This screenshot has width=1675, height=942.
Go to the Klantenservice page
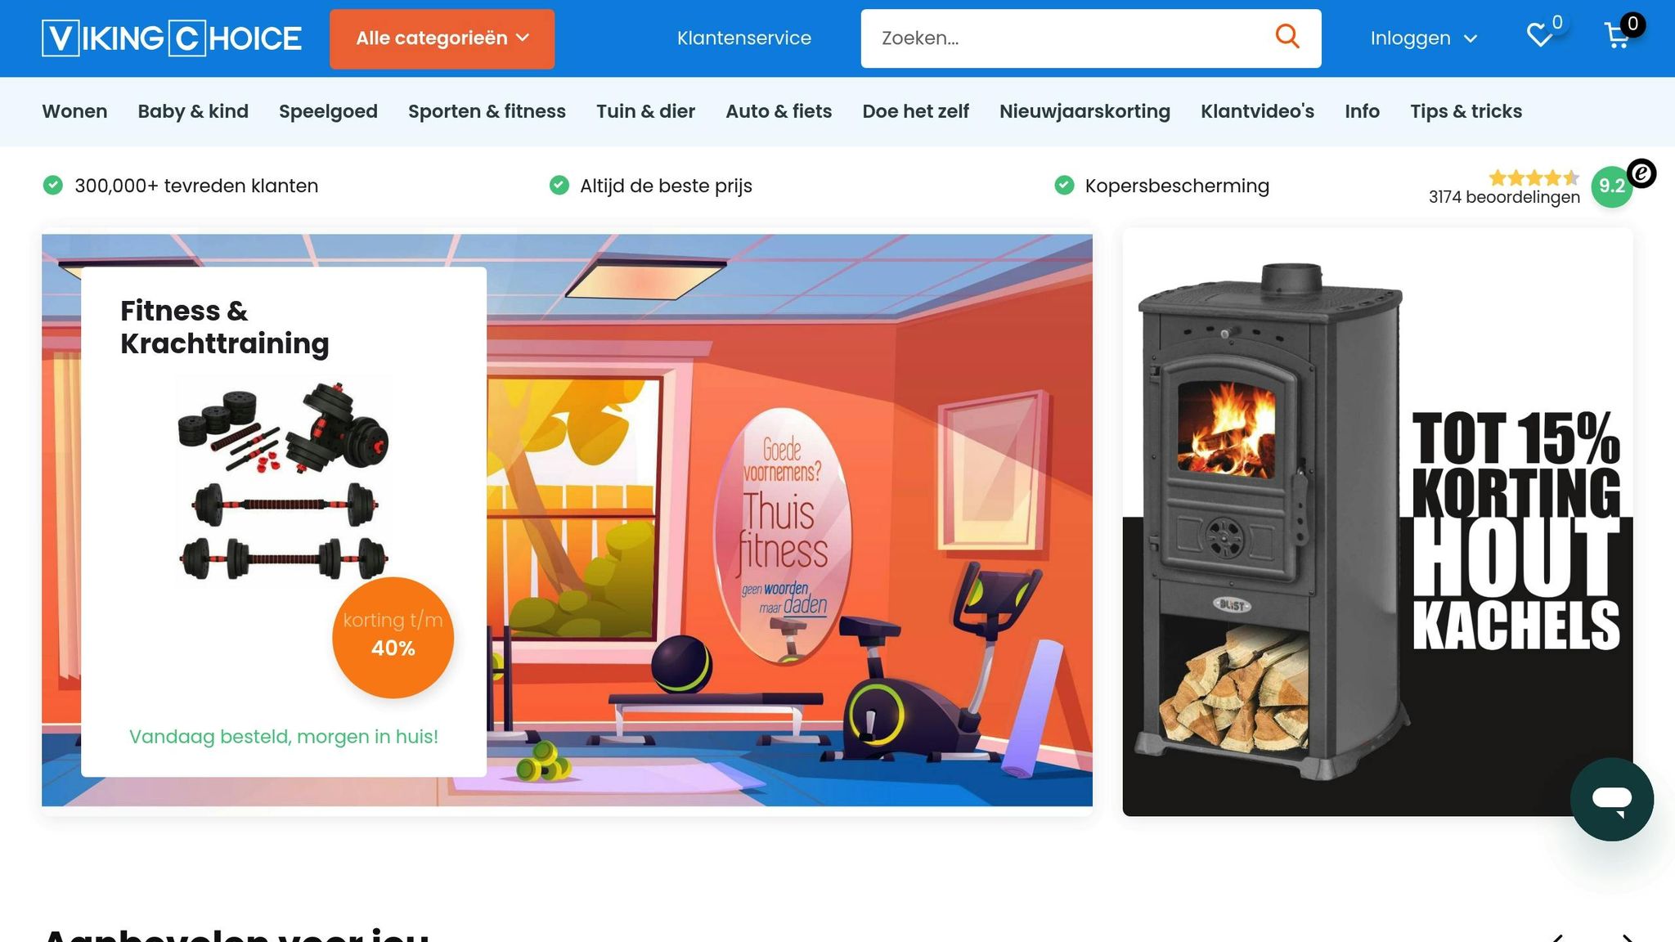pos(743,38)
